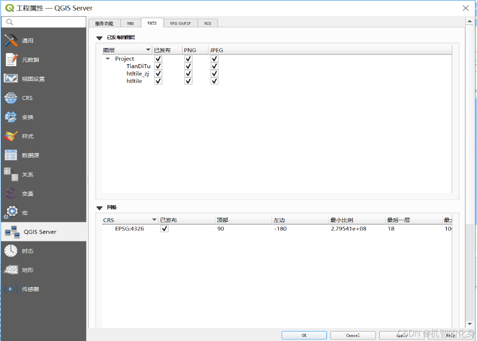Select the EPSG:4326 grid row
This screenshot has height=341, width=477.
pyautogui.click(x=277, y=229)
